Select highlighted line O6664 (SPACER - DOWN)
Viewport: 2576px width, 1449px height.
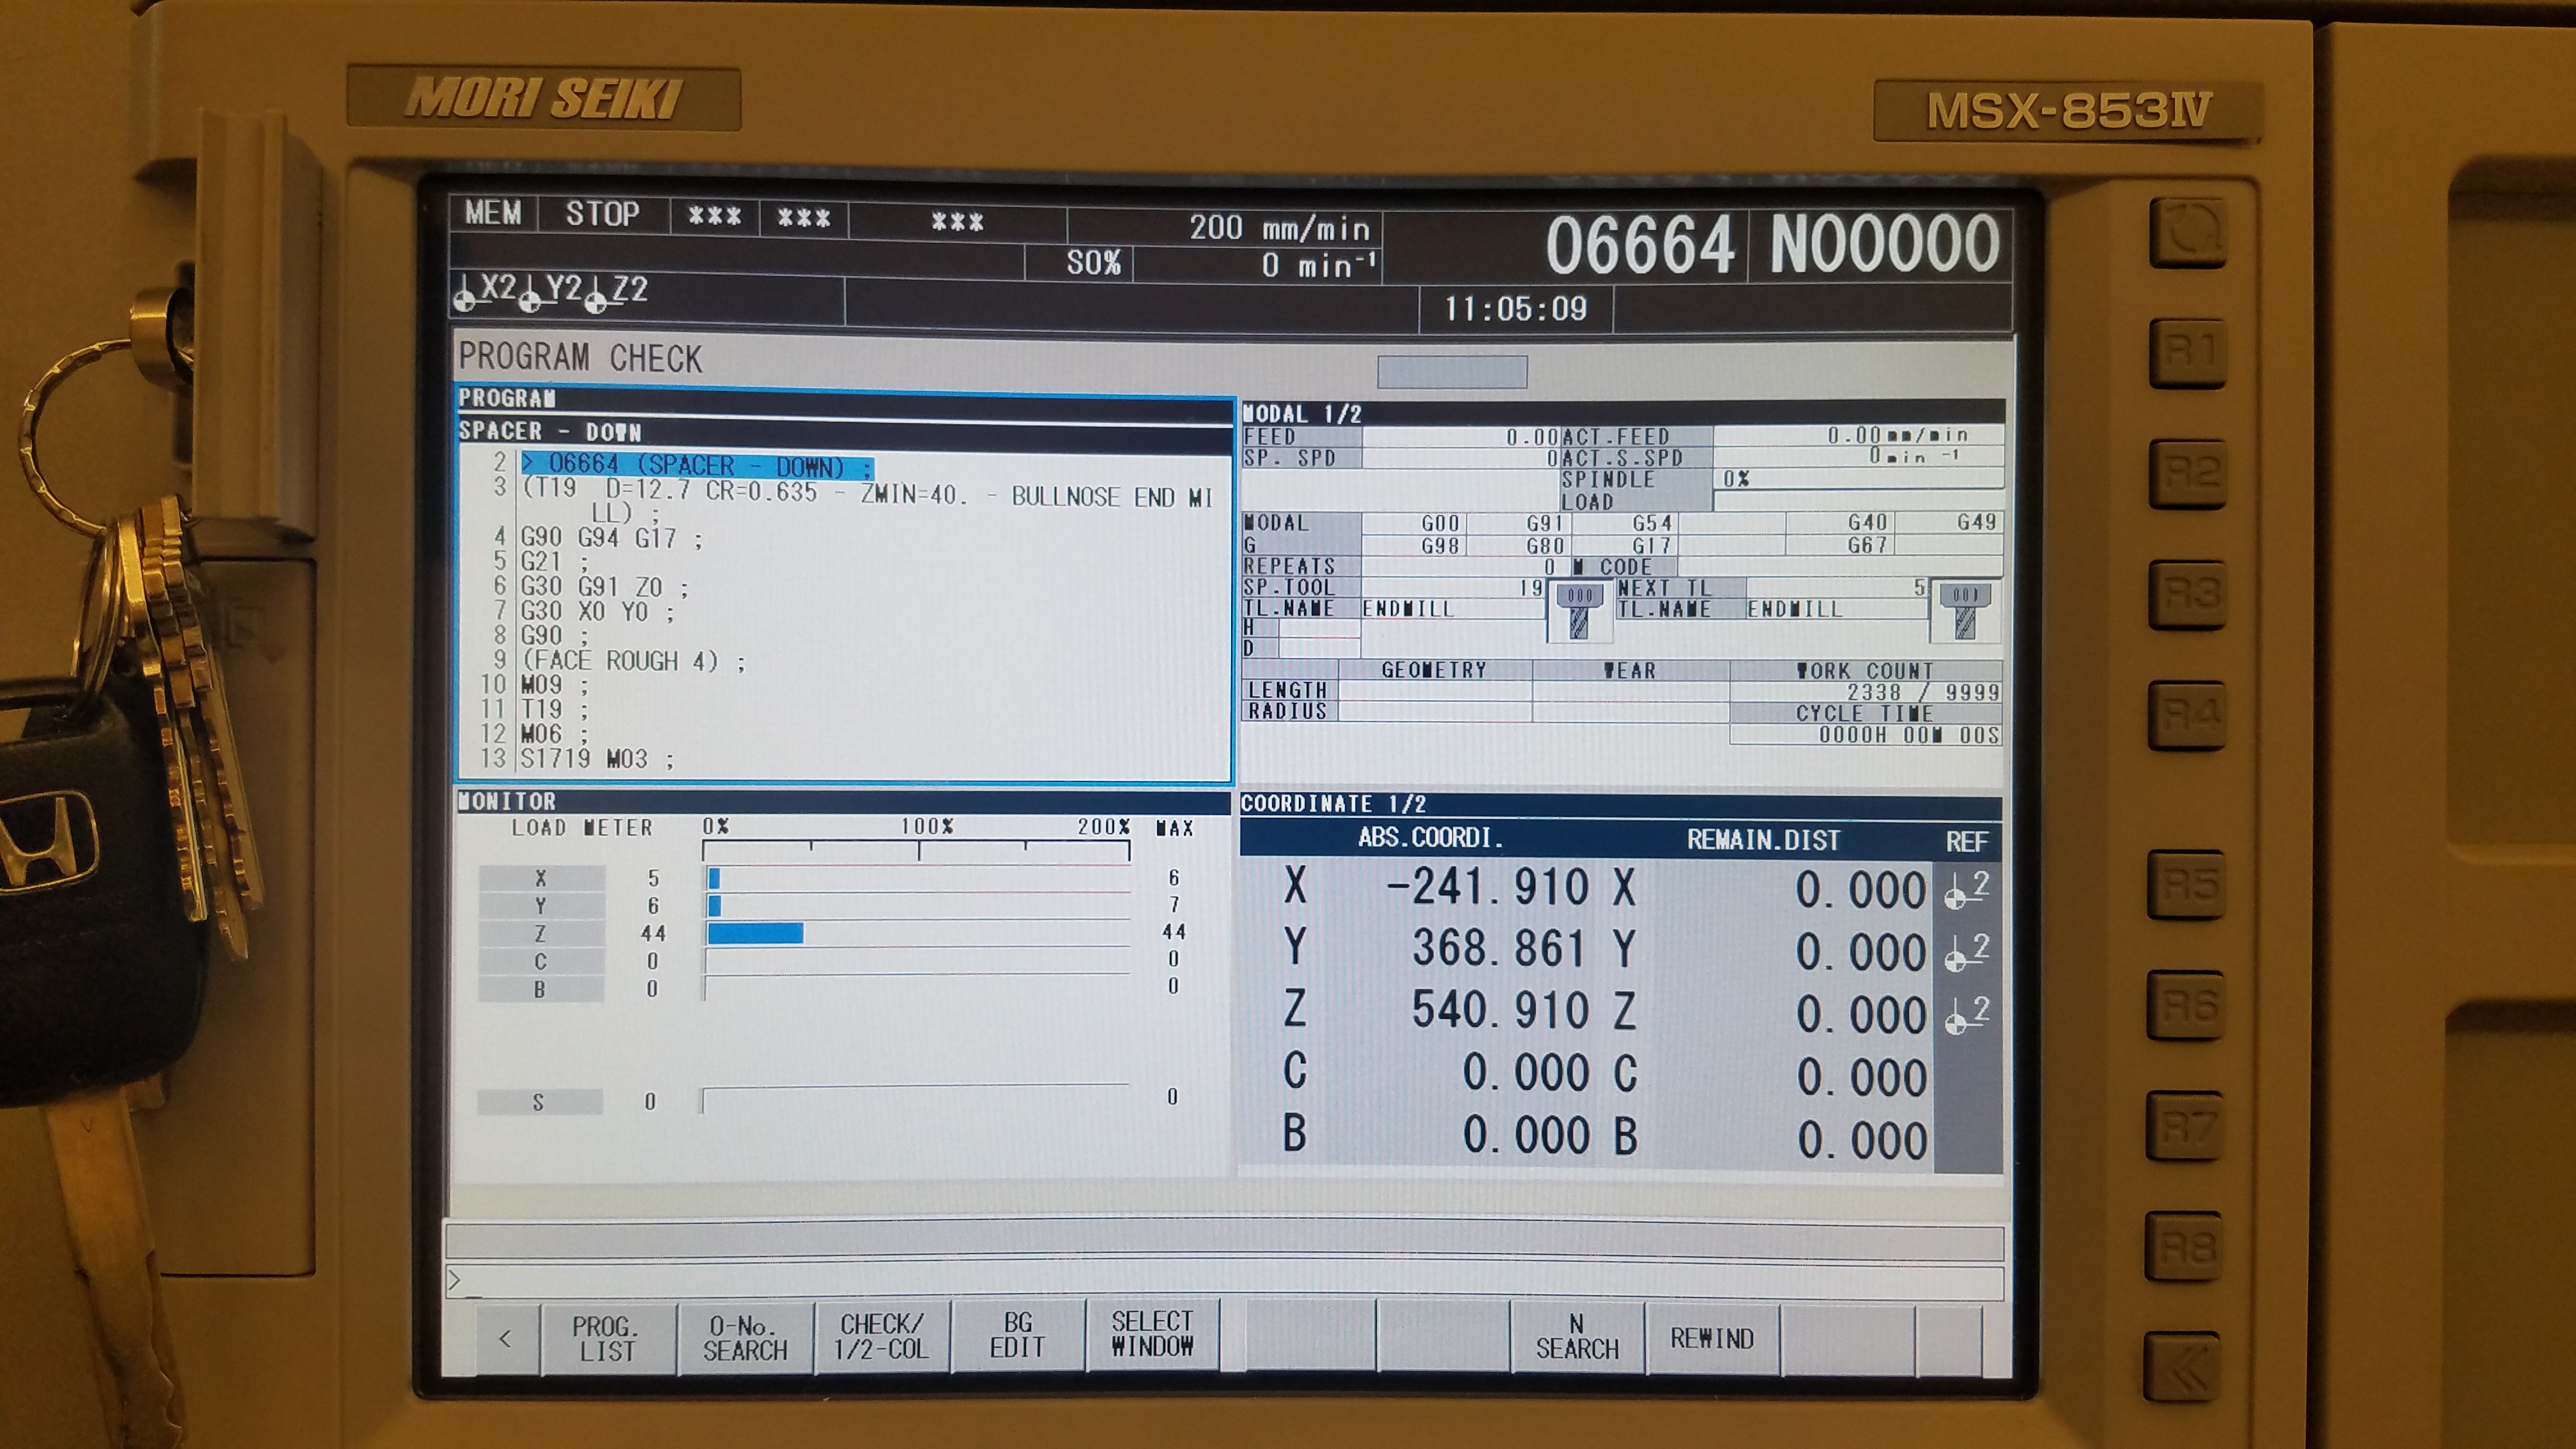697,466
